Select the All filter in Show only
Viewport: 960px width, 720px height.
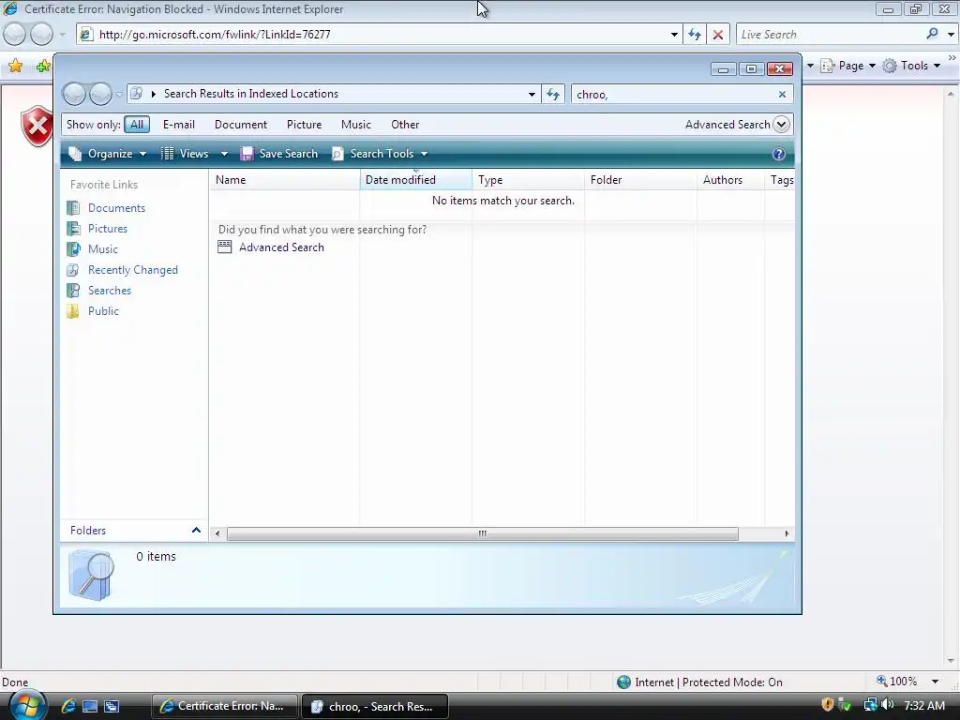coord(137,125)
